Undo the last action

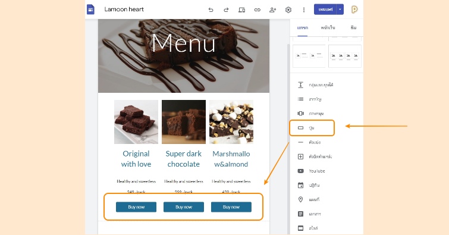(211, 10)
